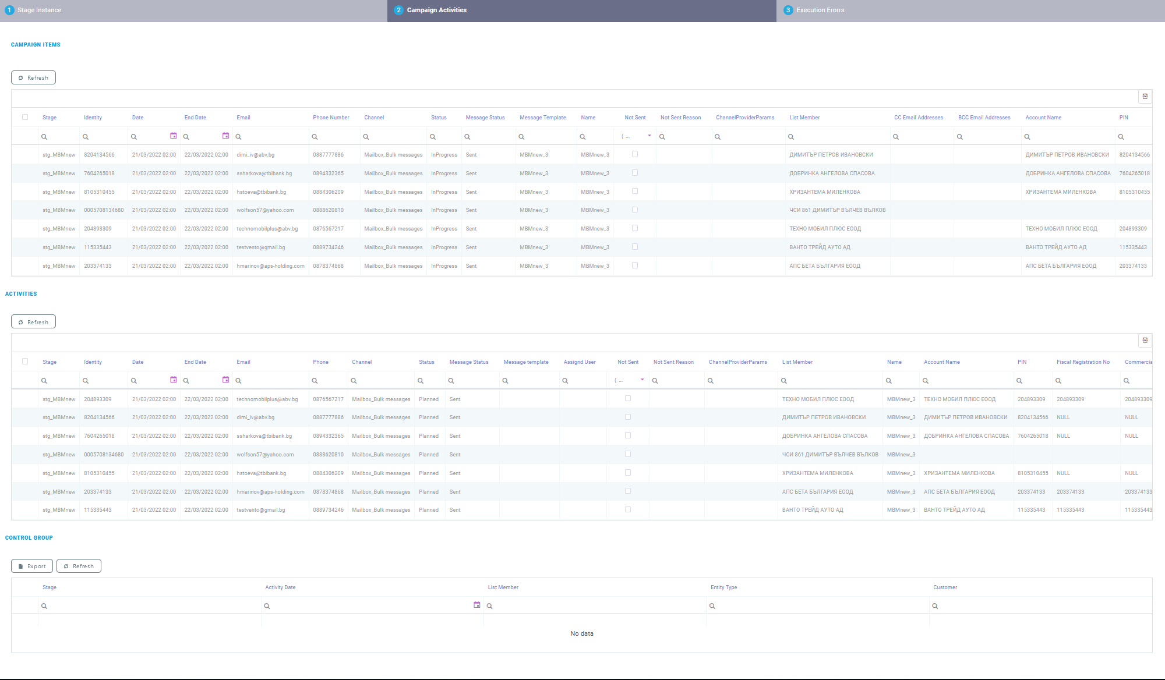Viewport: 1165px width, 680px height.
Task: Tick select-all checkbox in Campaign Items header
Action: click(25, 117)
